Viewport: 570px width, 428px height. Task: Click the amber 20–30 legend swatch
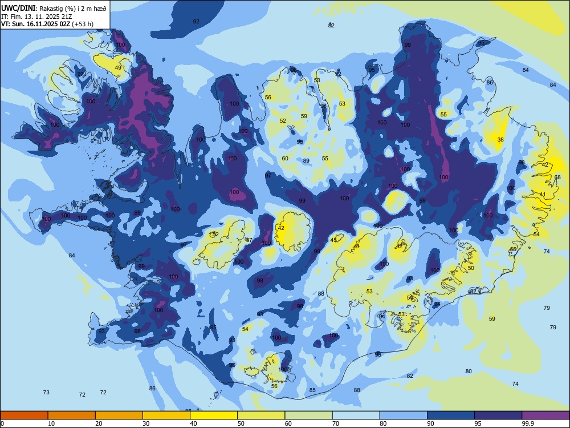(119, 415)
